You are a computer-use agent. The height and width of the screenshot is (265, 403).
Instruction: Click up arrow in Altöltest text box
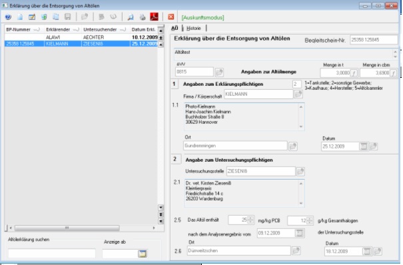395,52
